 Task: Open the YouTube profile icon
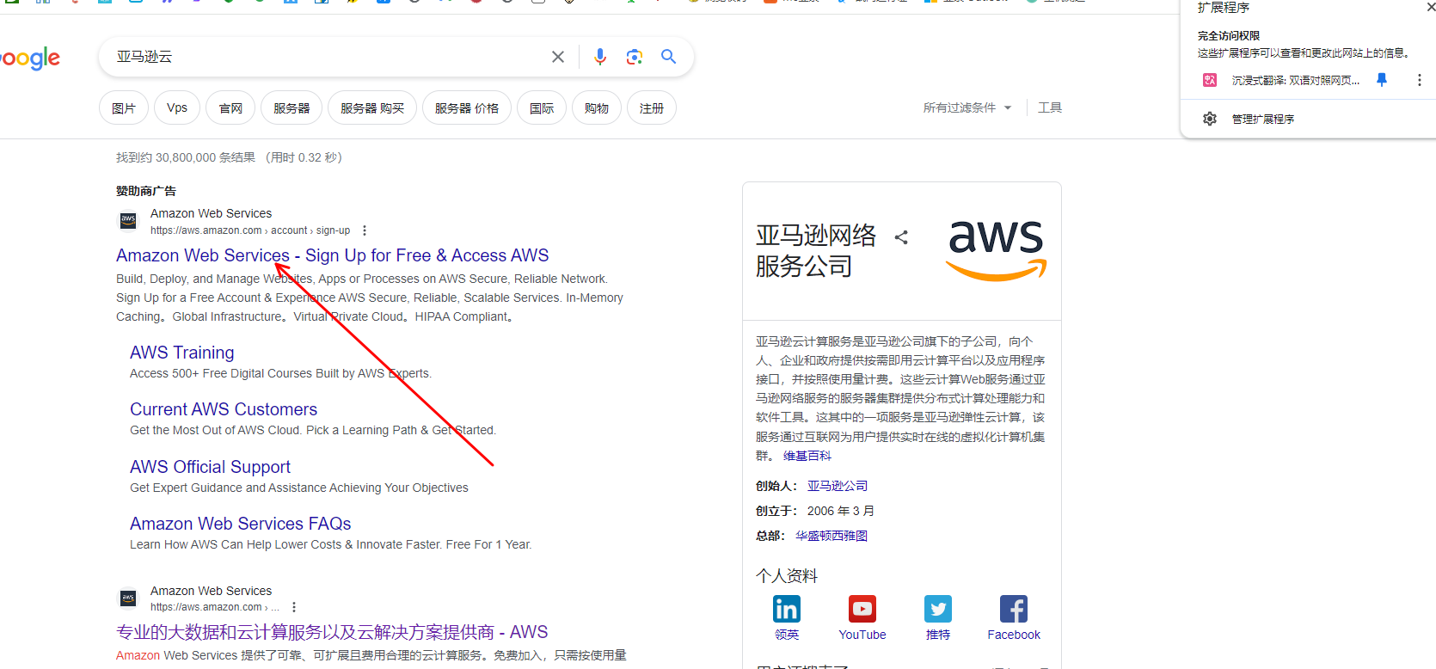pyautogui.click(x=862, y=609)
